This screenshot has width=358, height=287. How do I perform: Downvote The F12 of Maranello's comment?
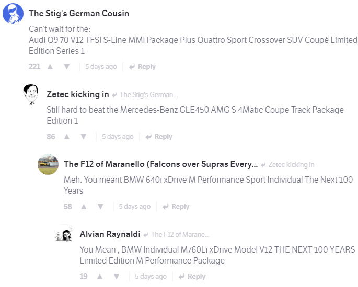100,207
